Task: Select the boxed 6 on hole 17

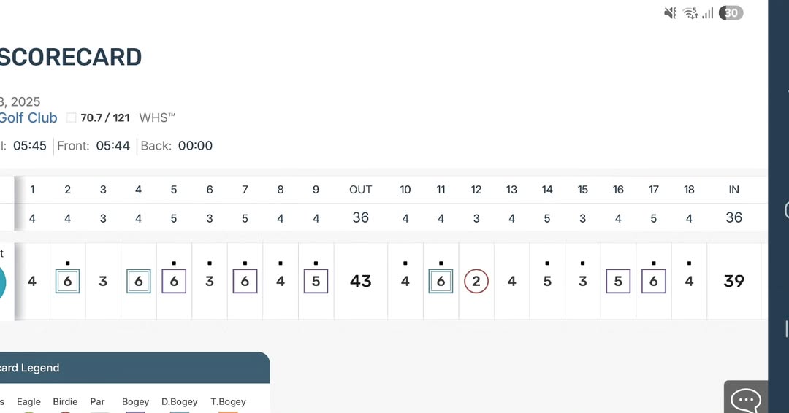Action: coord(654,282)
